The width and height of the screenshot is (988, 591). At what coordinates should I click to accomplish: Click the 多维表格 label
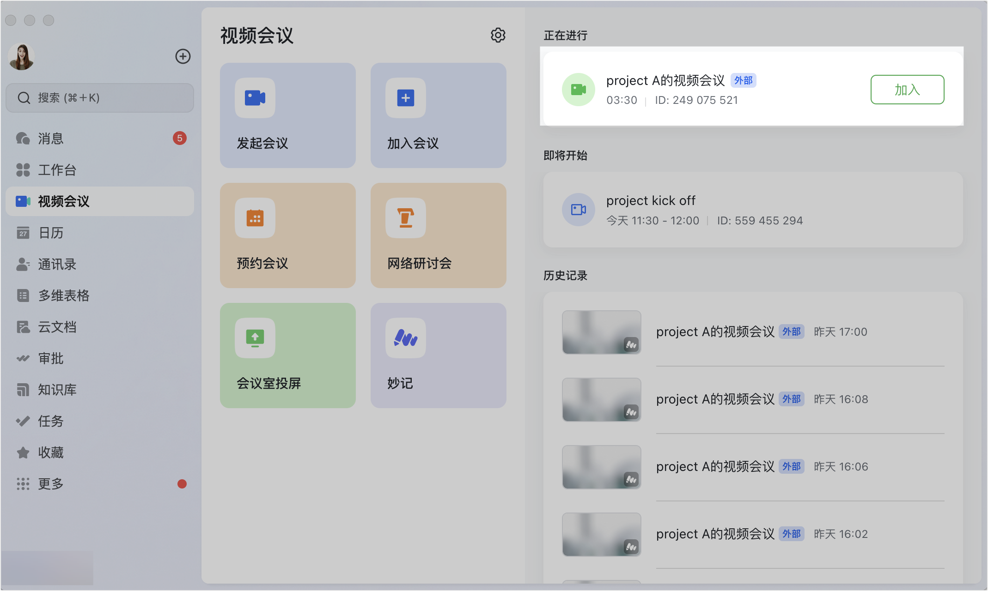point(64,295)
